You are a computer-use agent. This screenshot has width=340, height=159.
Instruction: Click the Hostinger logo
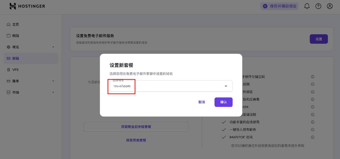[x=27, y=6]
